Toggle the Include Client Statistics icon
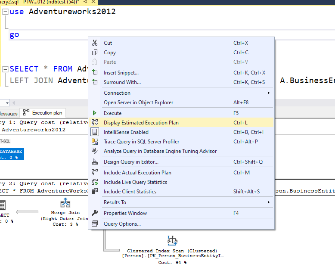The height and width of the screenshot is (267, 335). click(95, 191)
